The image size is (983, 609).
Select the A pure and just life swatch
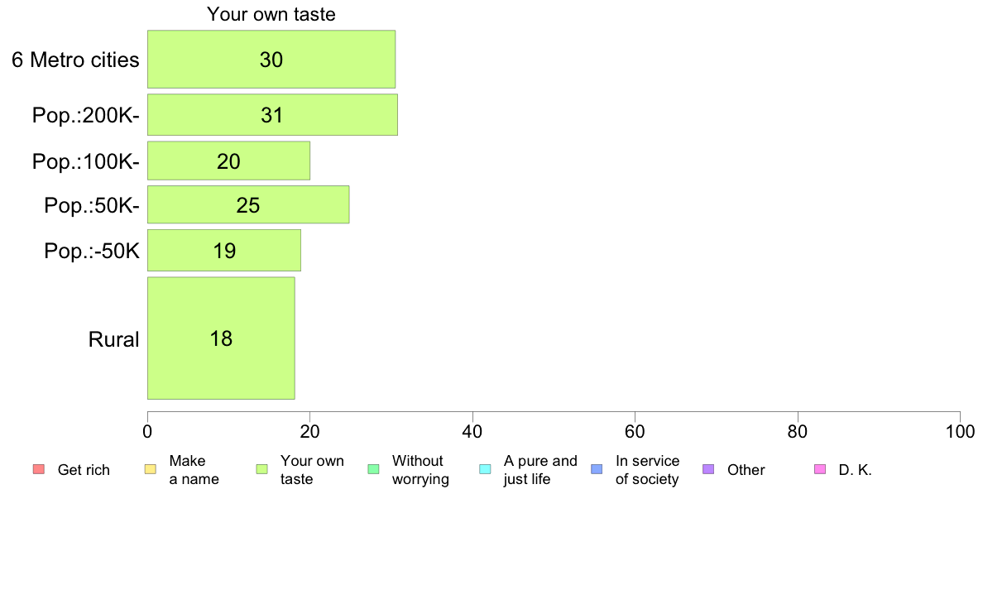(485, 469)
